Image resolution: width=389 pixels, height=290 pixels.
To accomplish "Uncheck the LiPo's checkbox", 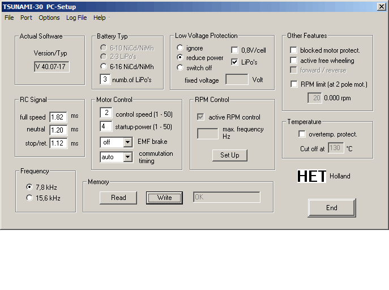I will [235, 62].
